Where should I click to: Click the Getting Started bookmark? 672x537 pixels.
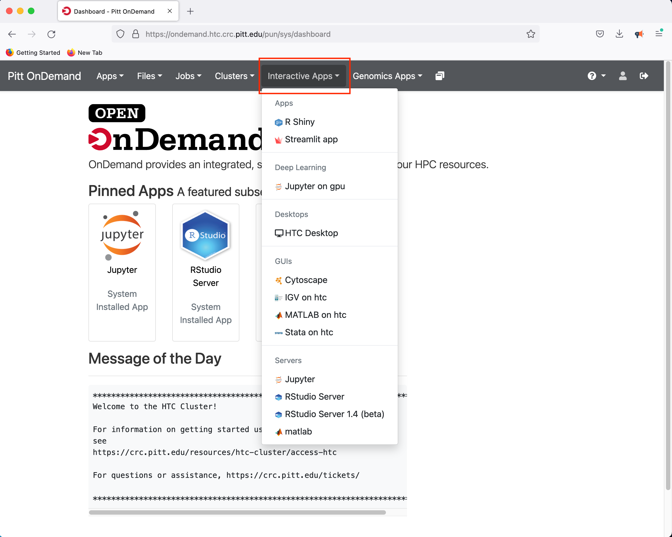point(33,53)
